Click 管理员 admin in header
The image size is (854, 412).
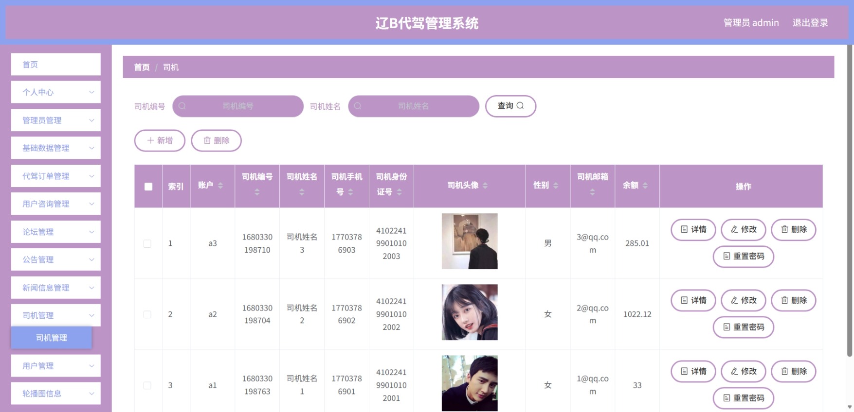pos(751,23)
